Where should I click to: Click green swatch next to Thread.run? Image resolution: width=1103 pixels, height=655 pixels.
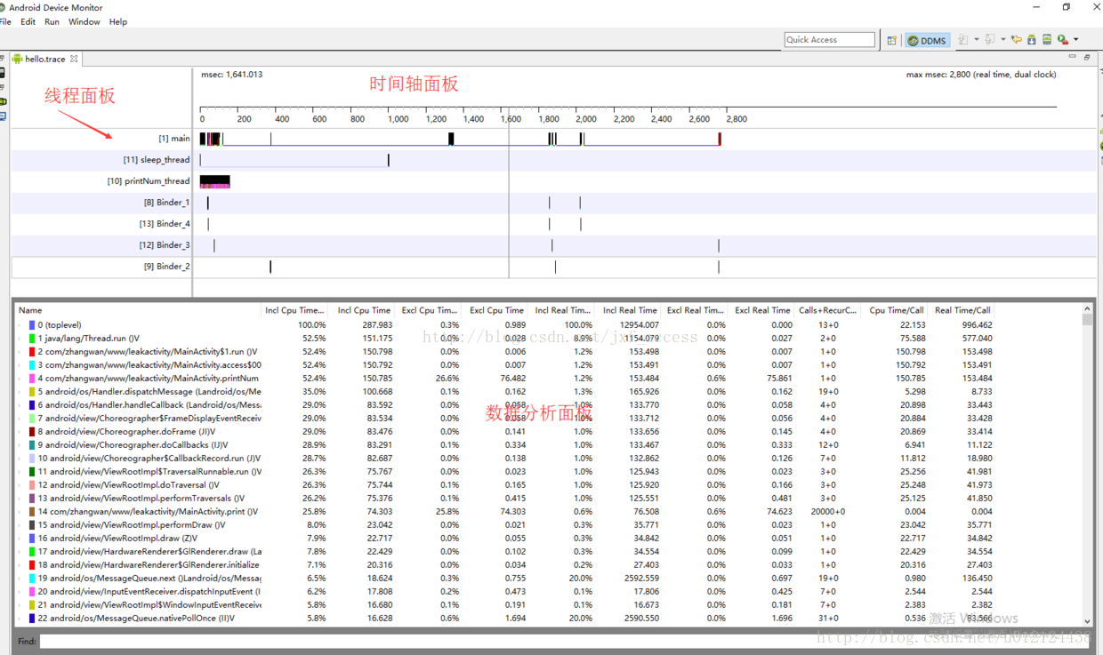coord(32,339)
